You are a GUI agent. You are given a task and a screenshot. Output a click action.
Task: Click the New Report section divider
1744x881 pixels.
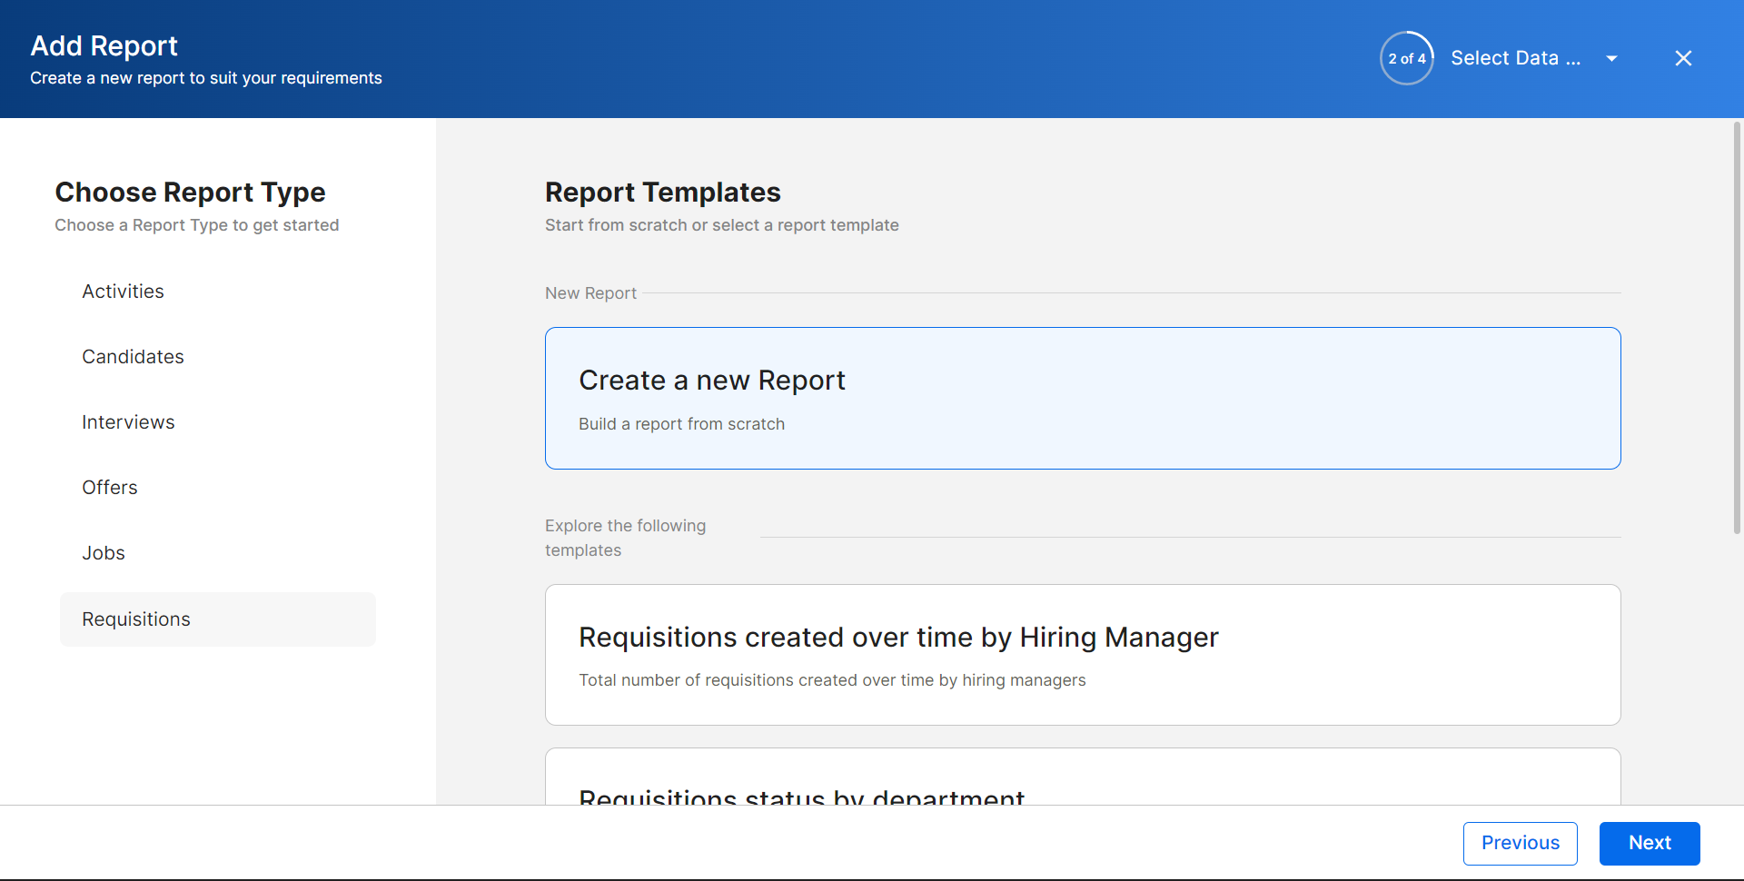(x=590, y=292)
